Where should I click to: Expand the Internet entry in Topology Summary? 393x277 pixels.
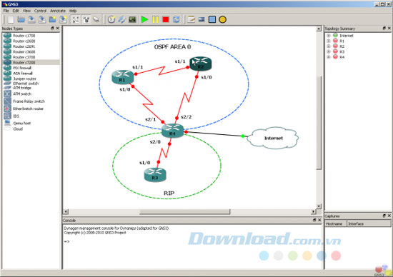point(329,36)
